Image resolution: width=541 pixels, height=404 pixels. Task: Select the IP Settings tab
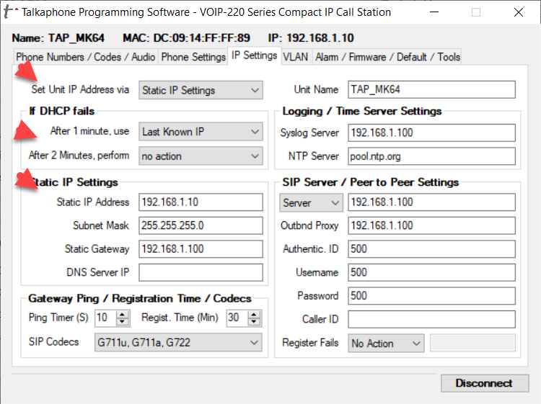(x=255, y=55)
